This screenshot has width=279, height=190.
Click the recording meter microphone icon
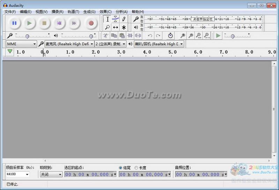coord(136,19)
